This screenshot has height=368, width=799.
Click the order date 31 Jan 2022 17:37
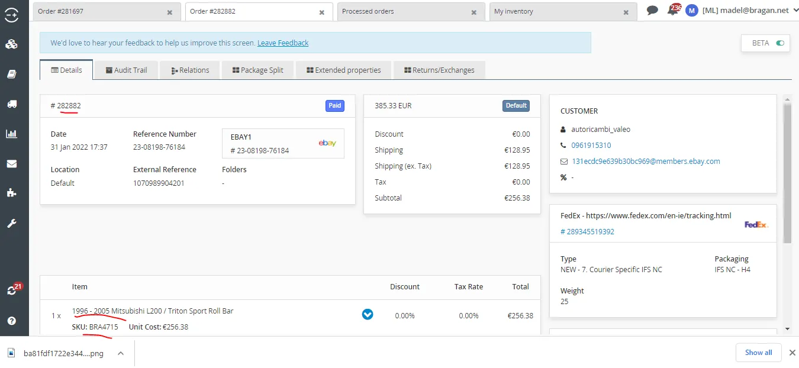tap(79, 147)
